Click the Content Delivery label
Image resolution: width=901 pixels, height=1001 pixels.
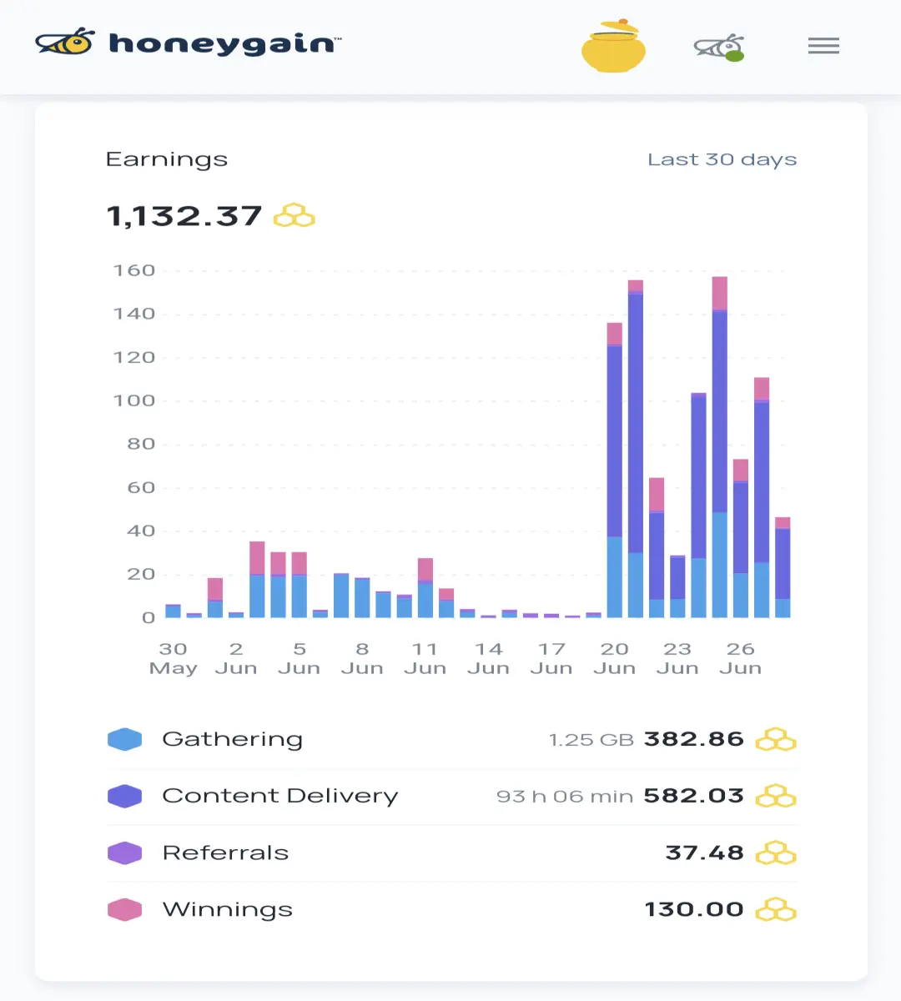point(280,796)
